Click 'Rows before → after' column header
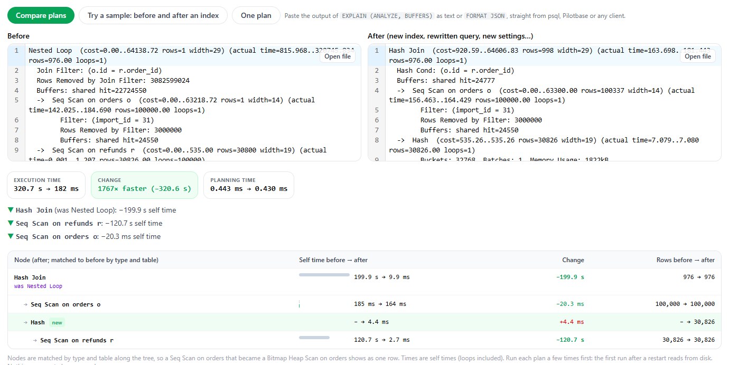This screenshot has width=729, height=365. coord(686,260)
